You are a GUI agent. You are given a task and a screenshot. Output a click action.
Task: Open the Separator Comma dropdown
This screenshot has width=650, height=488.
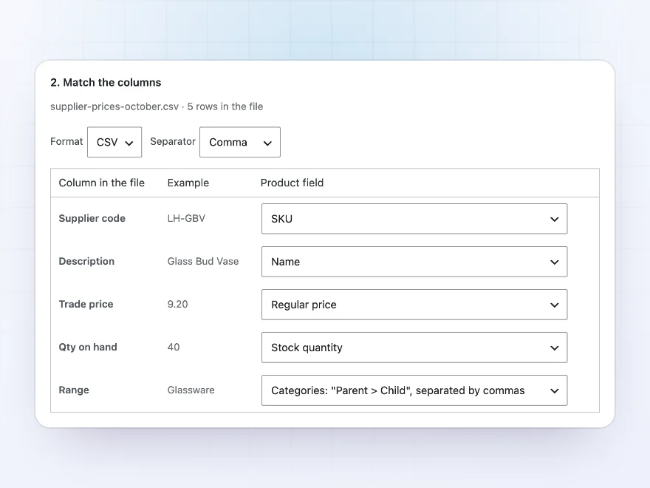point(239,142)
